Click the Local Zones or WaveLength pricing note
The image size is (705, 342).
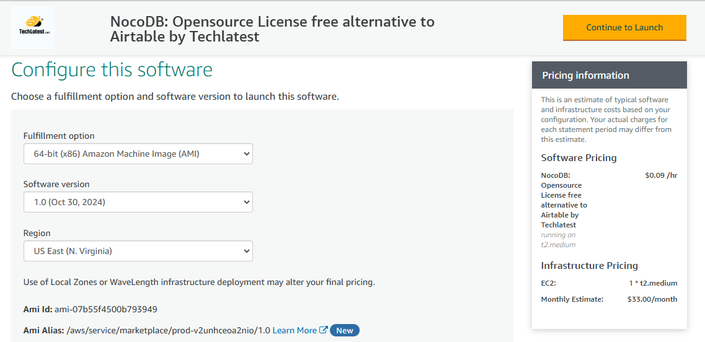[199, 283]
